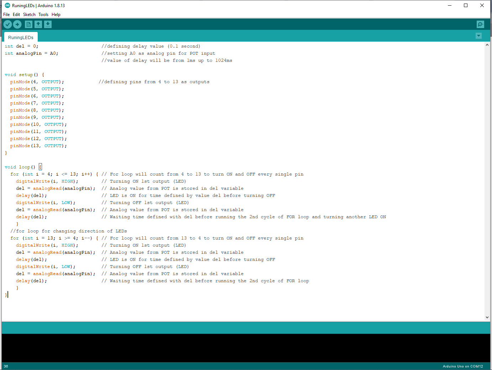Screen dimensions: 492x370
Task: Click the Upload sketch arrow button
Action: (x=17, y=24)
